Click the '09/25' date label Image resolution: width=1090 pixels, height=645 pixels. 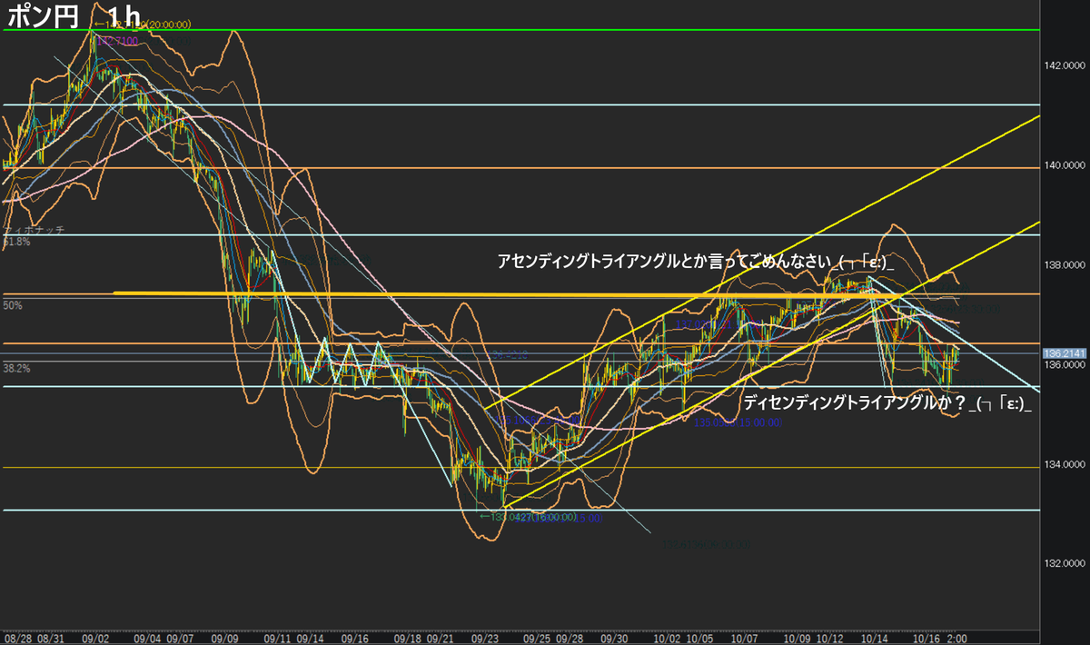tap(538, 639)
